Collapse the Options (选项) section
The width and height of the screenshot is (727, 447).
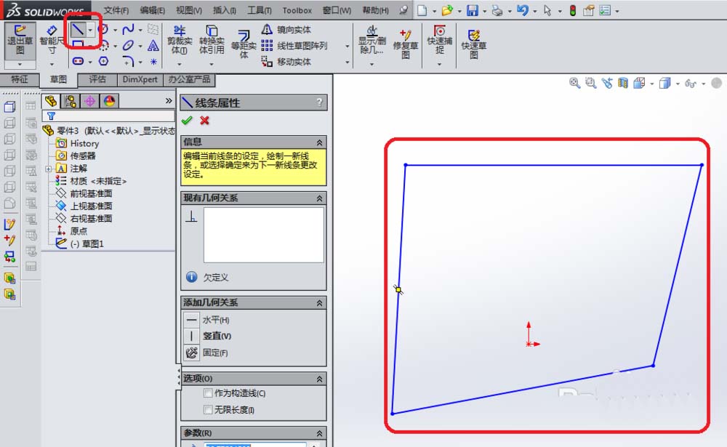click(x=319, y=379)
